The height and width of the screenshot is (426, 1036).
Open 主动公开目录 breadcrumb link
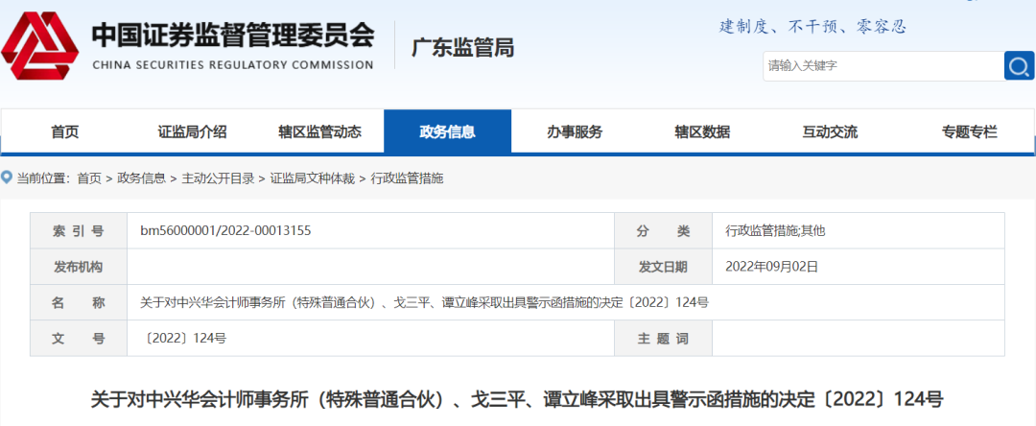tap(218, 178)
